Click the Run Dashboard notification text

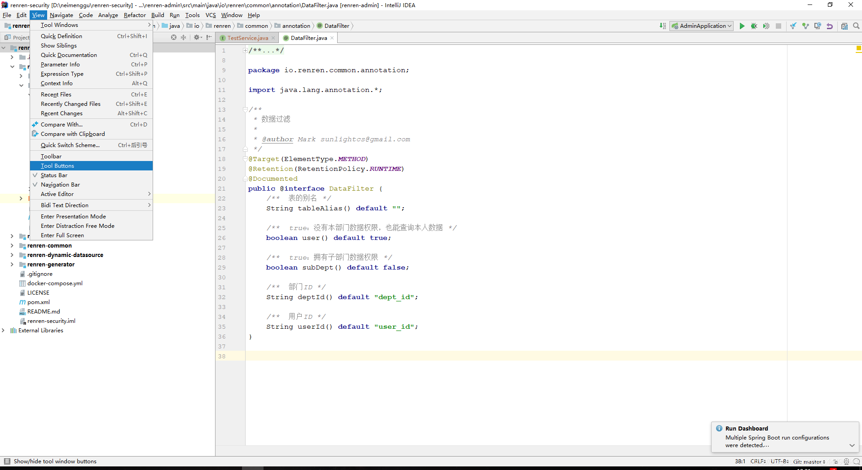click(777, 441)
